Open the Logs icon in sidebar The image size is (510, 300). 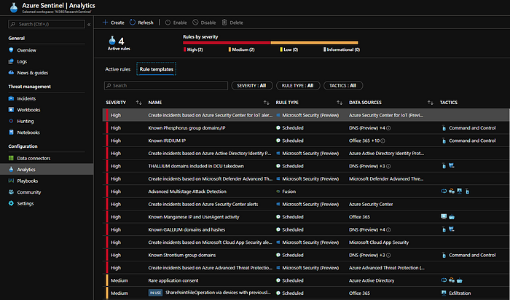11,61
